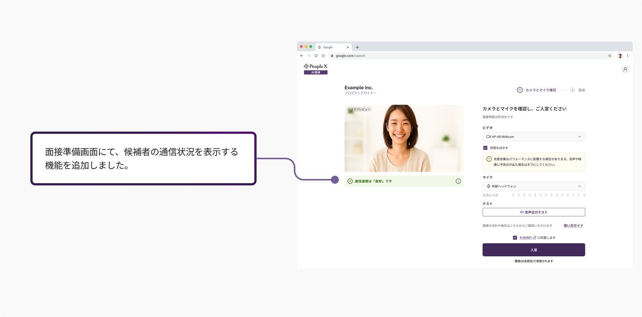642x317 pixels.
Task: Click the ビデオ section label
Action: (x=487, y=128)
